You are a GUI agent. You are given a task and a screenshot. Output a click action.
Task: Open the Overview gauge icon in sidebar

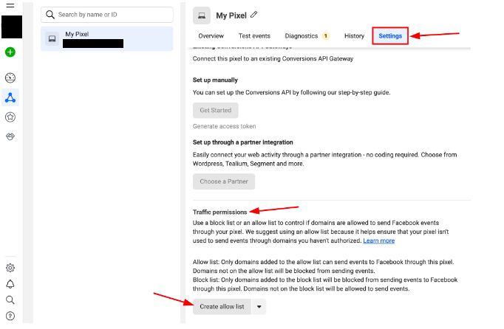point(10,77)
